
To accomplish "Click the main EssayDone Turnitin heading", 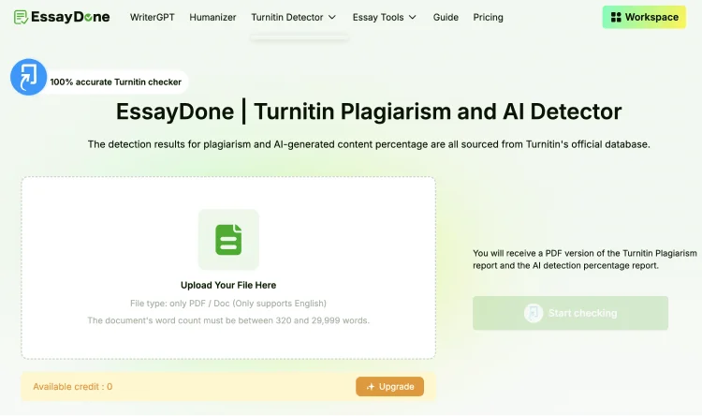I will (x=369, y=111).
